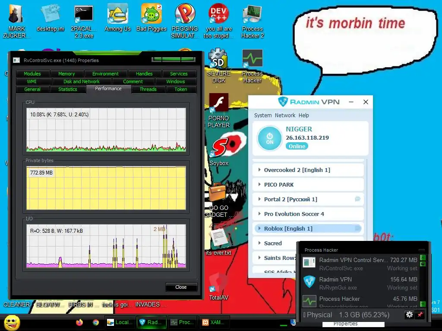Click the CPU usage graph
Image resolution: width=442 pixels, height=331 pixels.
pos(106,130)
